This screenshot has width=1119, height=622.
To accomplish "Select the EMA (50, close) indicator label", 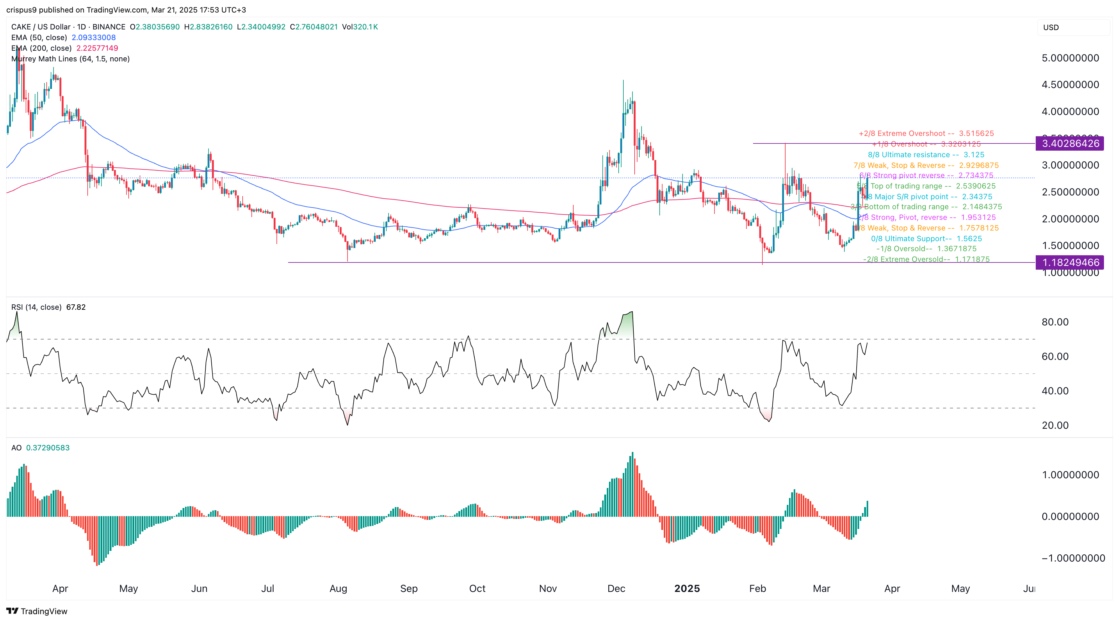I will (x=39, y=37).
